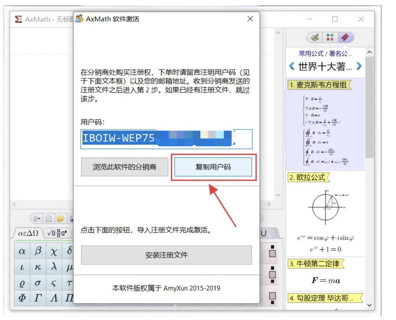
Task: Select 3. 牛顿第二定律 formula entry
Action: tap(316, 264)
